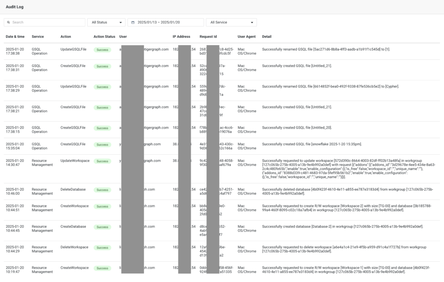Image resolution: width=444 pixels, height=282 pixels.
Task: Click the Success badge in the 10:44:45 row
Action: tap(102, 227)
